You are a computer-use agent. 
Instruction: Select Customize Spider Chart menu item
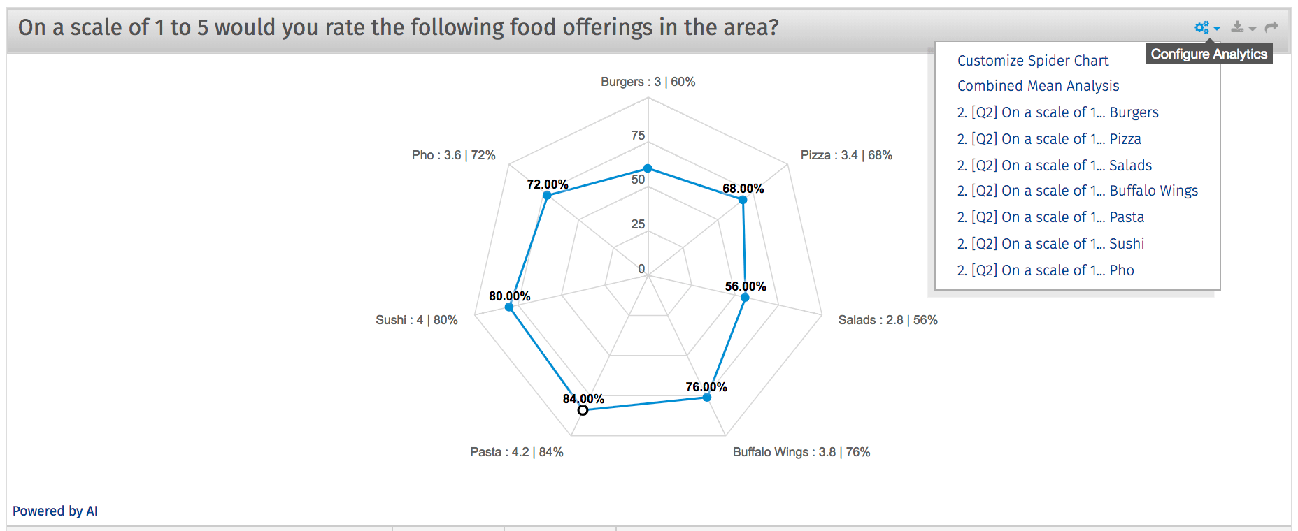(x=1033, y=61)
